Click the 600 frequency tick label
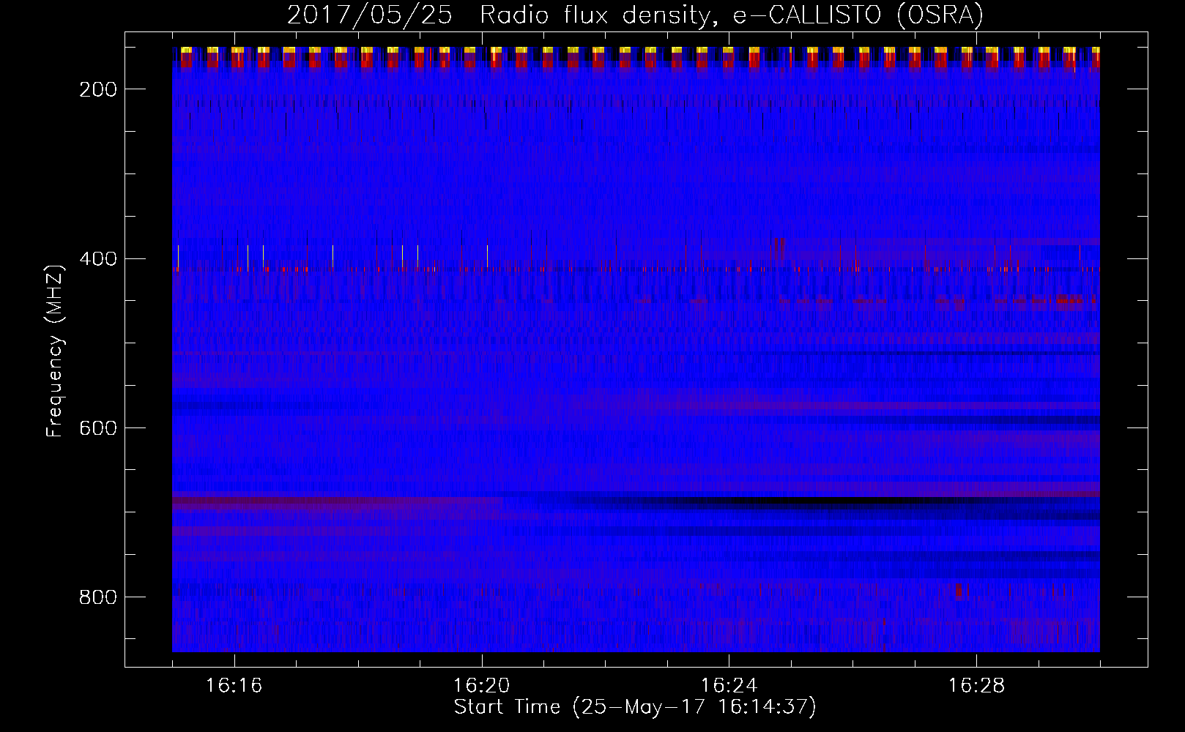Screen dimensions: 1185x732 coord(98,428)
